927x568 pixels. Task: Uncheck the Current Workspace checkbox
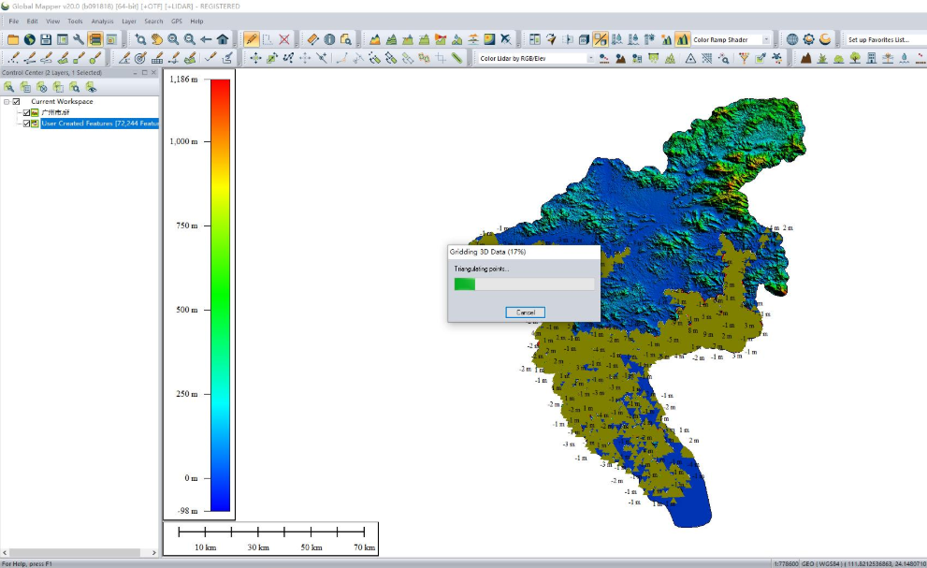pos(17,102)
